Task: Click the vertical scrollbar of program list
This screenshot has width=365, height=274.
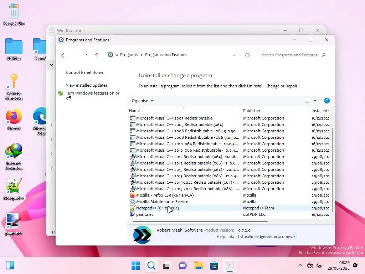Action: (332, 170)
